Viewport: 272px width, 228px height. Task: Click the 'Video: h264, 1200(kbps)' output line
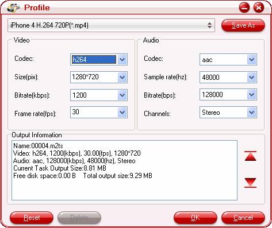[77, 153]
